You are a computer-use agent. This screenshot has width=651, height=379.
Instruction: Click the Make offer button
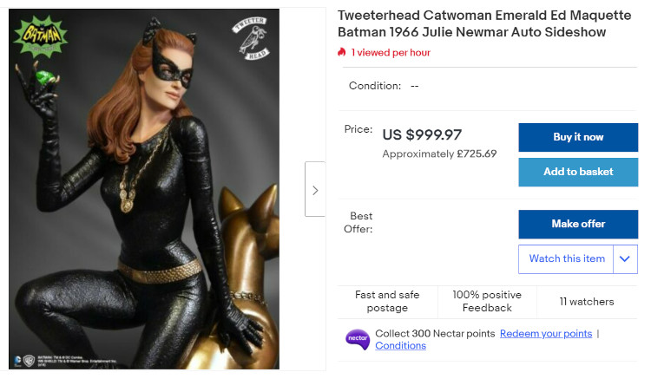coord(578,224)
